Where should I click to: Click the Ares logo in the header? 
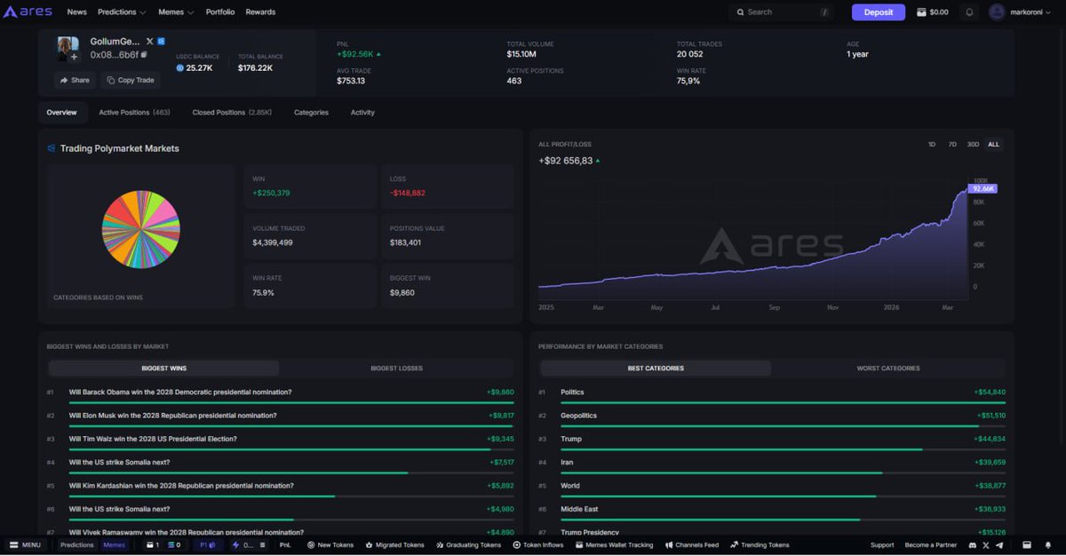pyautogui.click(x=28, y=12)
